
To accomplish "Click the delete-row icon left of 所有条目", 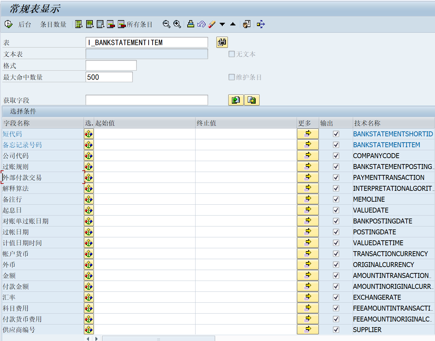I will (x=111, y=24).
